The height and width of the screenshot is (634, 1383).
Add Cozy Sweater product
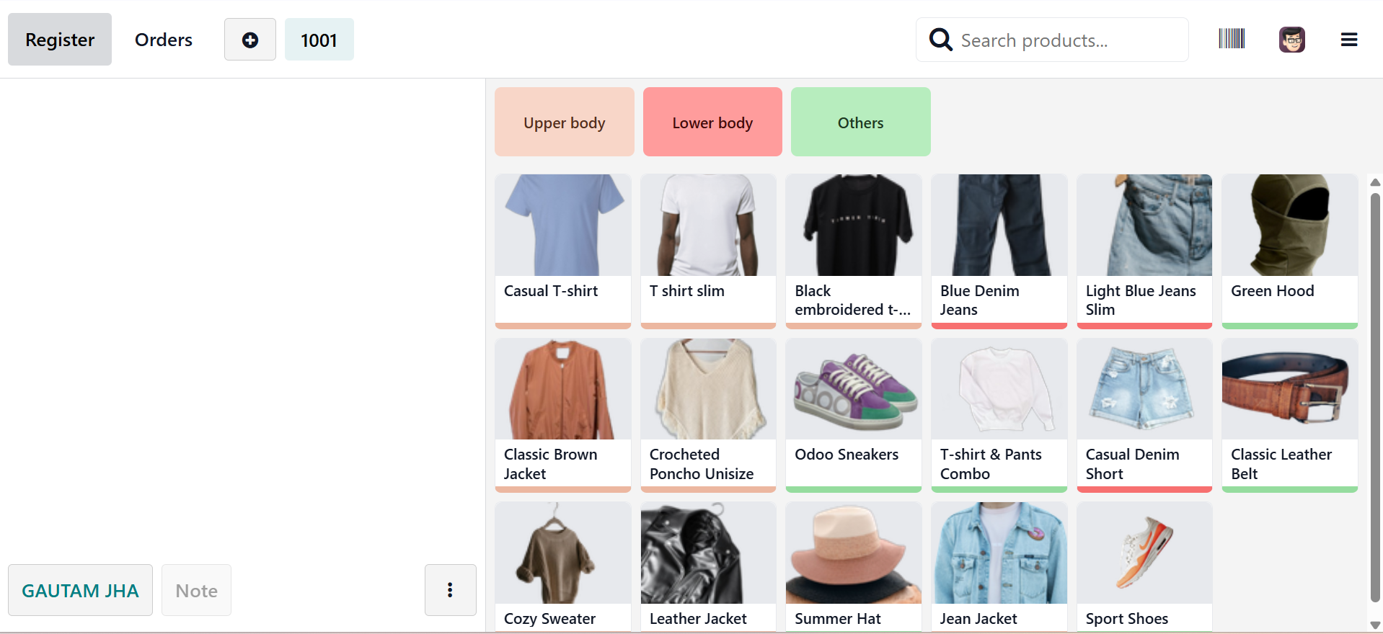click(563, 568)
